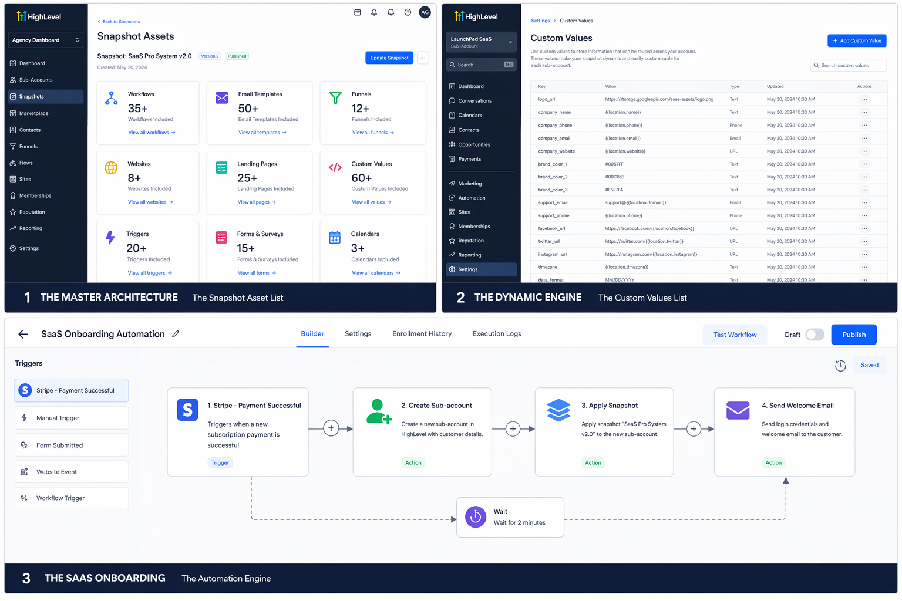Open more options ellipsis next to Update Snapshot
The width and height of the screenshot is (902, 601).
point(423,58)
